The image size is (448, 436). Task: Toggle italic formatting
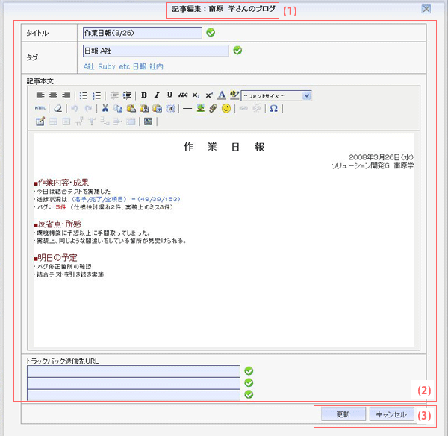tap(157, 95)
